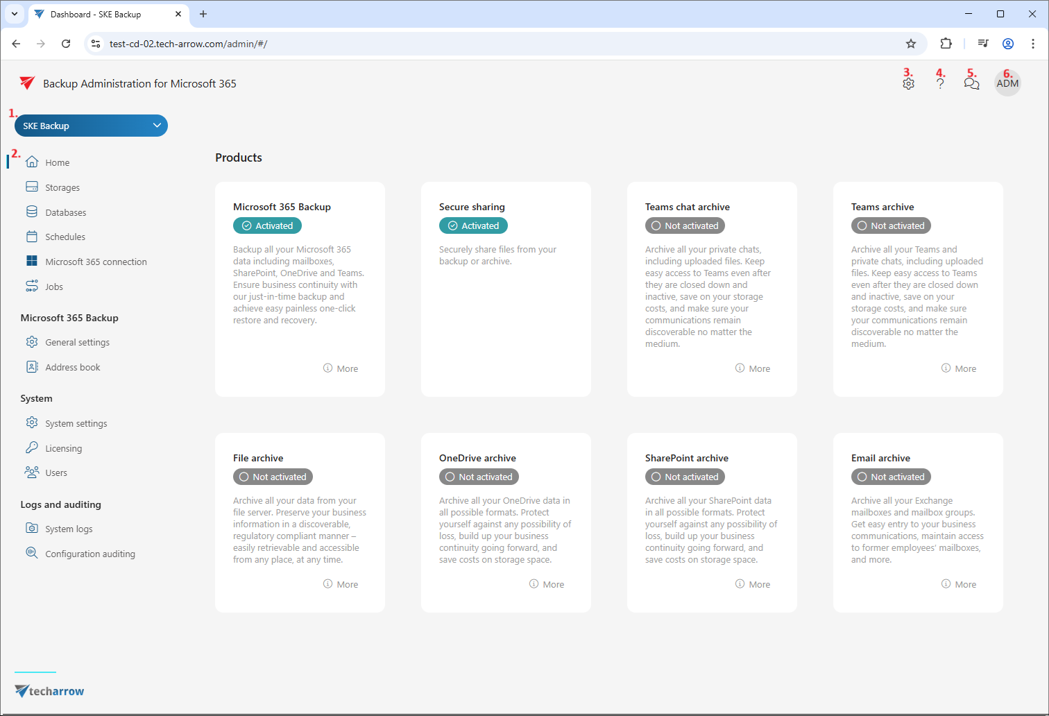1049x716 pixels.
Task: Open the chat feedback bubbles icon
Action: tap(971, 84)
